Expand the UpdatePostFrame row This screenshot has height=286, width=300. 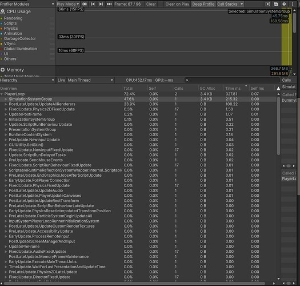click(6, 114)
